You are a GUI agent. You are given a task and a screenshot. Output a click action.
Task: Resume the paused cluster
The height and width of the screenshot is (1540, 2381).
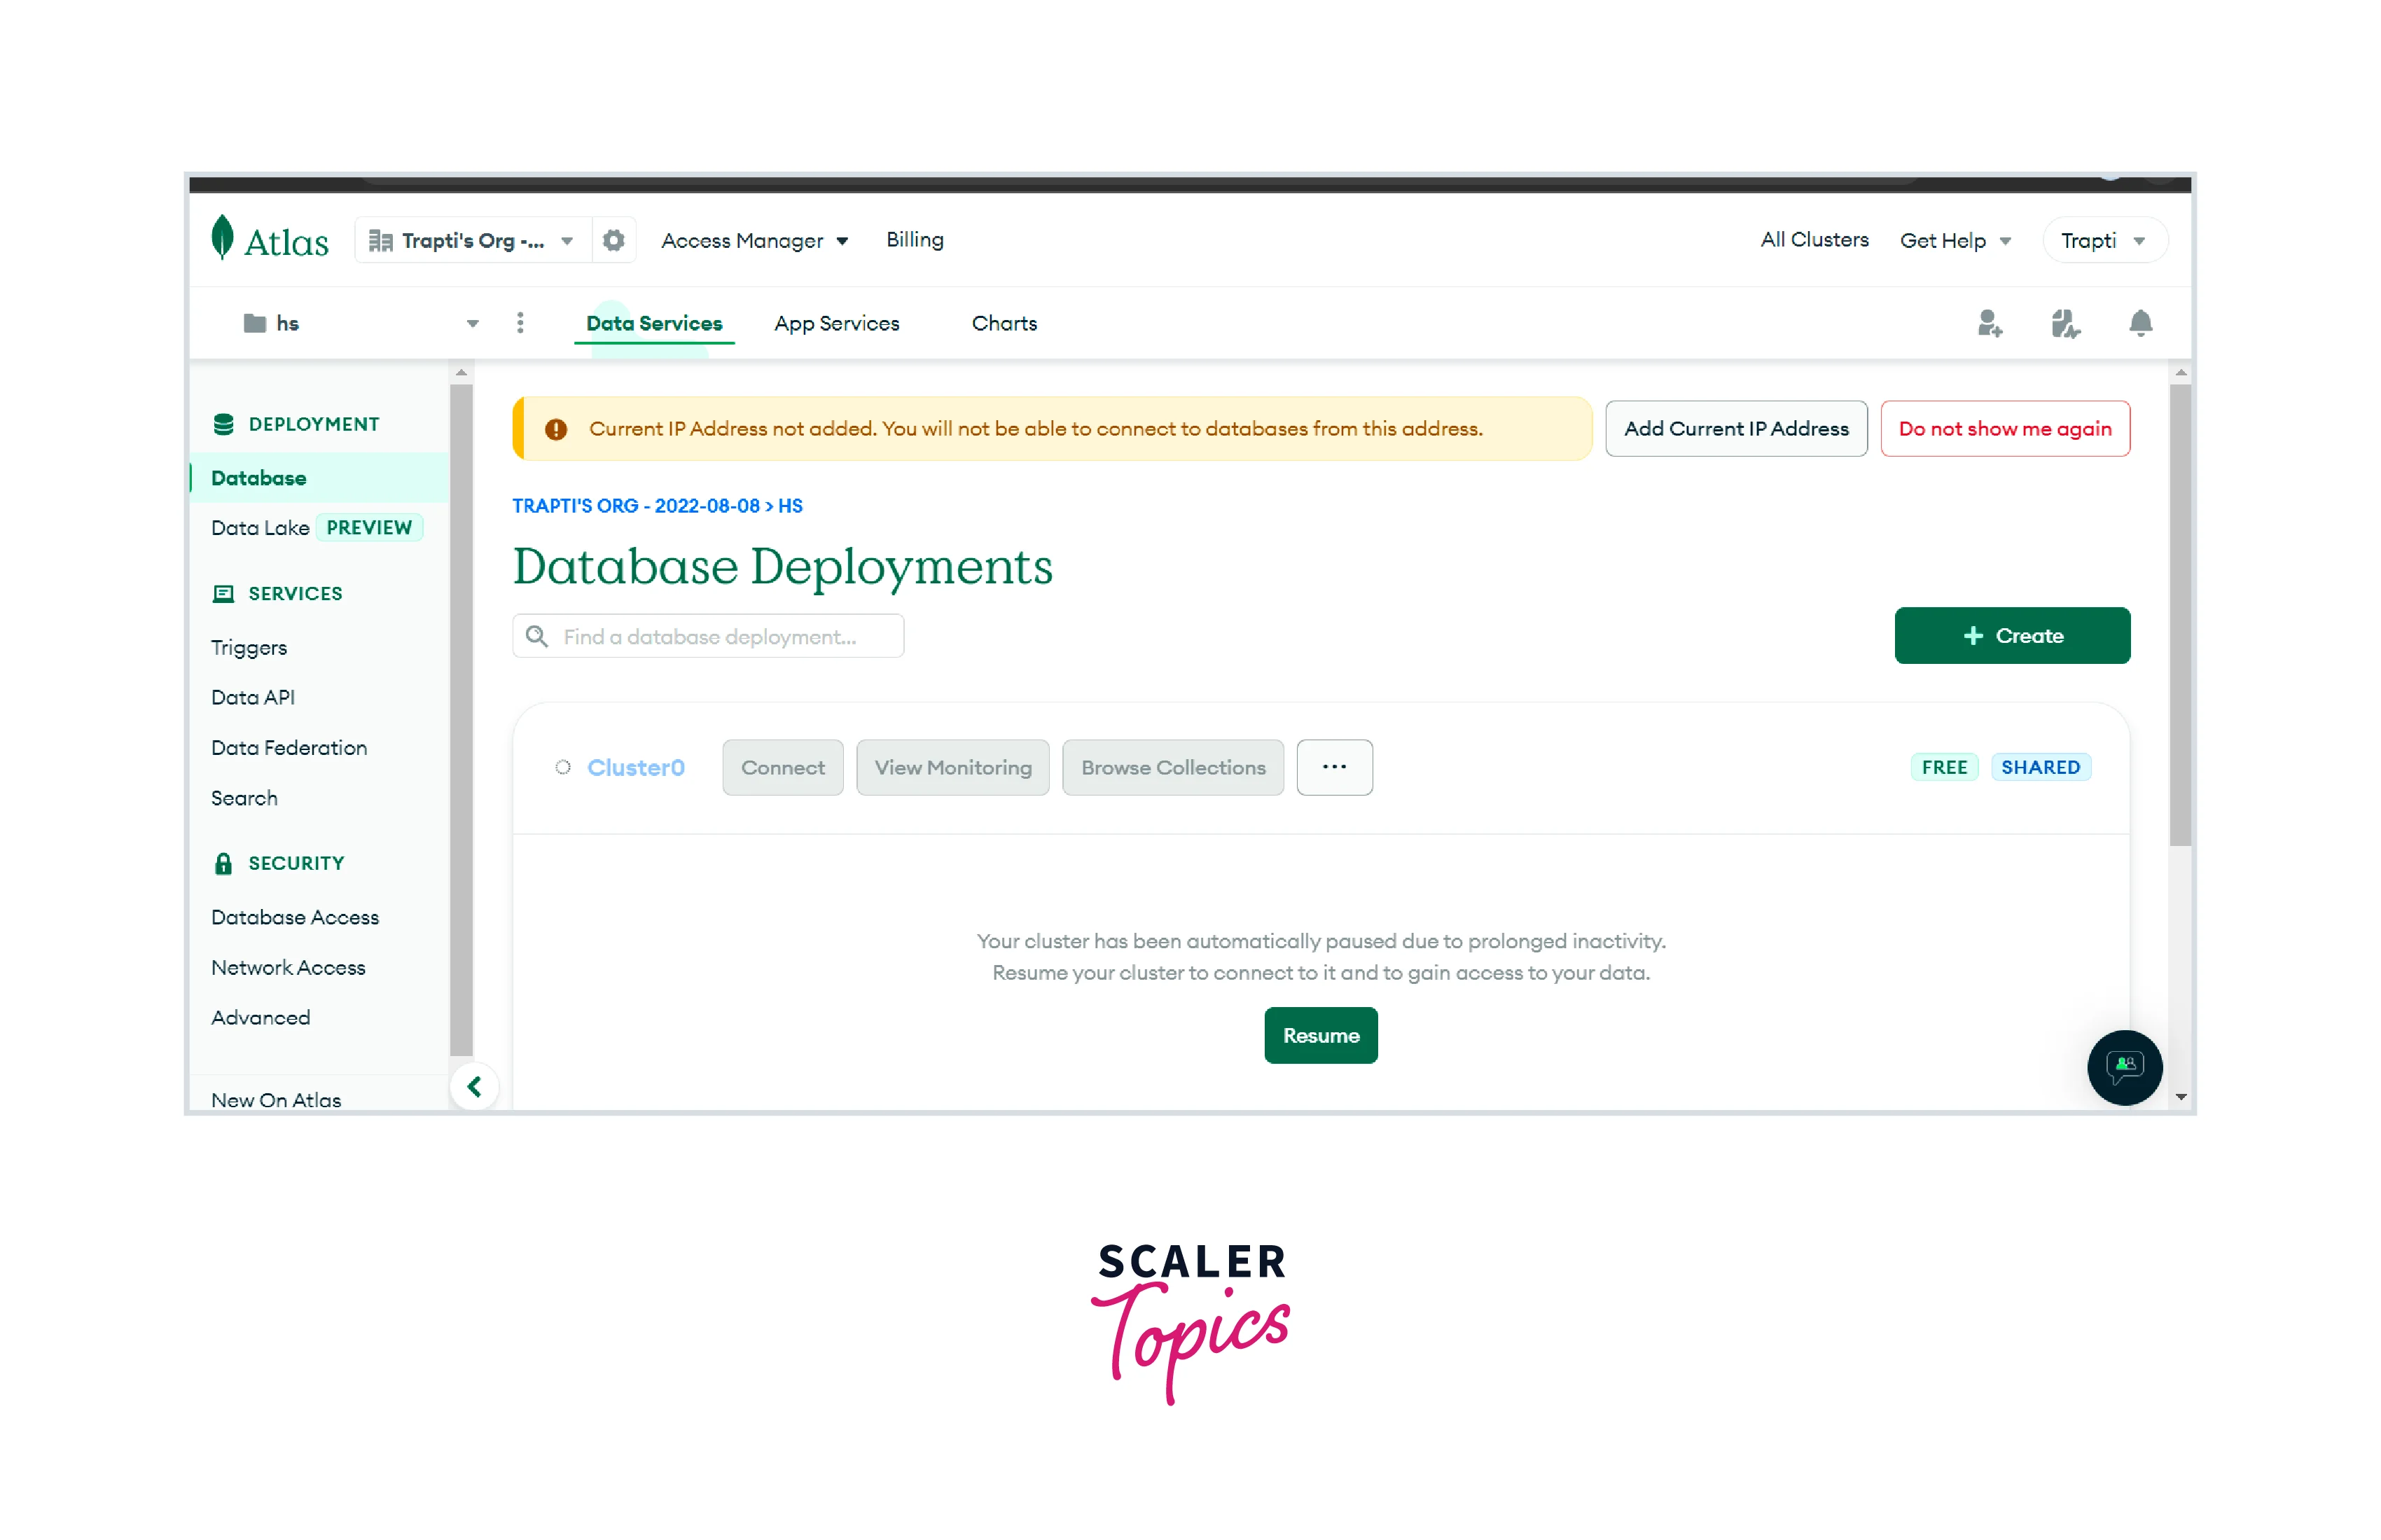pyautogui.click(x=1320, y=1035)
